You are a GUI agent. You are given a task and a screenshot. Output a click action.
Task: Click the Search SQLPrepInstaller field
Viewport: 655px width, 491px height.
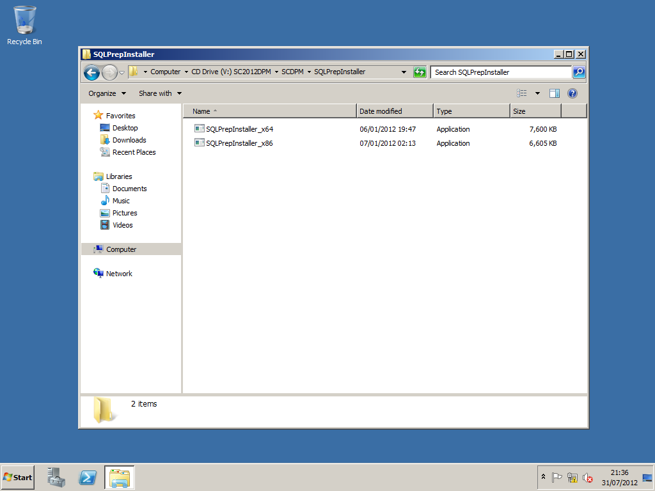pyautogui.click(x=500, y=72)
